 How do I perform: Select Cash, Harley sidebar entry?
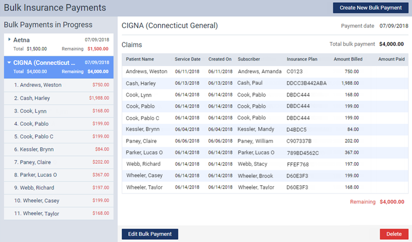tap(59, 98)
